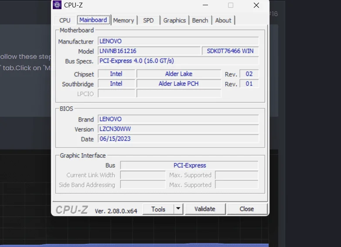Click the CPU-Z app icon in title bar
The image size is (341, 247).
57,5
